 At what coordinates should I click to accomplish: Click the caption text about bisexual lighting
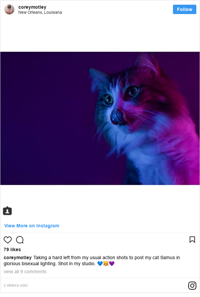(92, 261)
